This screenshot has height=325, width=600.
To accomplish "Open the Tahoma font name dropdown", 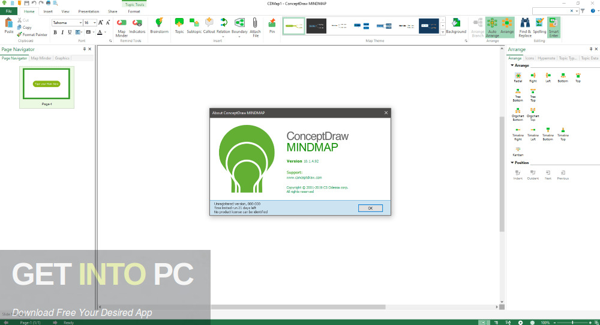I will [80, 23].
